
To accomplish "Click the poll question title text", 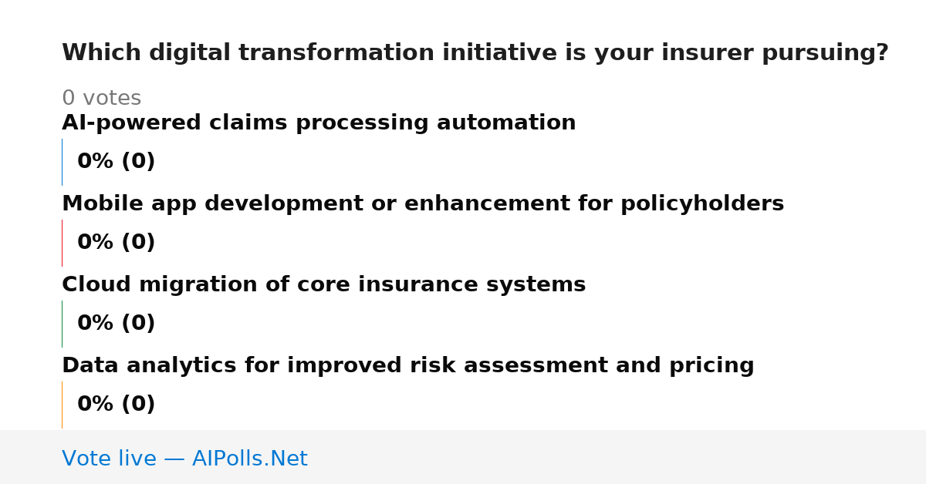I will [475, 53].
